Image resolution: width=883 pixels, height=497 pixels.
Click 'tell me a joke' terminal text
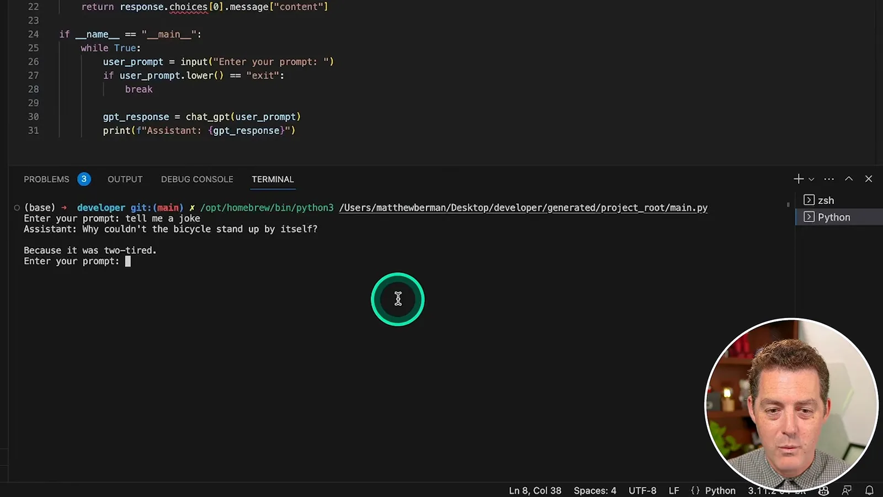click(x=163, y=218)
